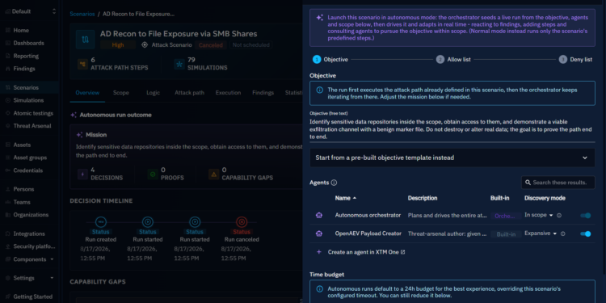
Task: Sort agents by the Name column
Action: (346, 198)
